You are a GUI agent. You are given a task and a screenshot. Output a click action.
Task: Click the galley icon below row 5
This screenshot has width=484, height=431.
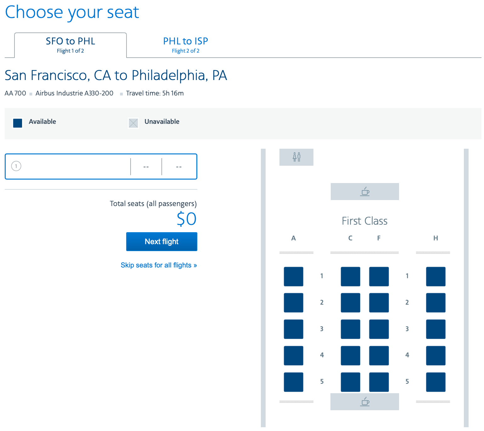364,402
